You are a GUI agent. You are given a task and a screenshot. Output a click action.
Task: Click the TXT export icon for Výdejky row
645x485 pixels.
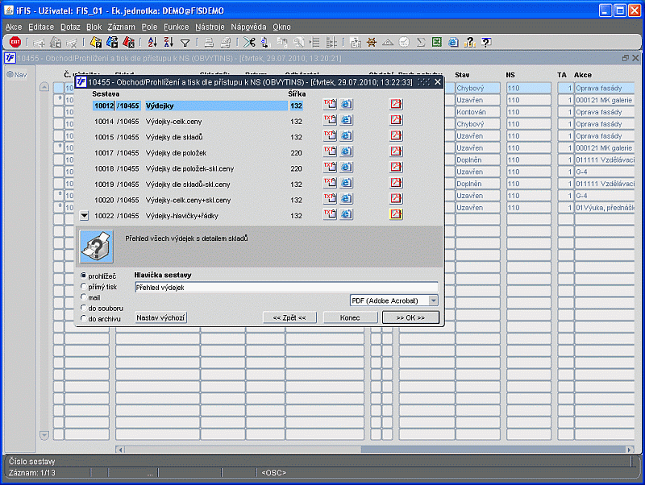click(x=330, y=104)
